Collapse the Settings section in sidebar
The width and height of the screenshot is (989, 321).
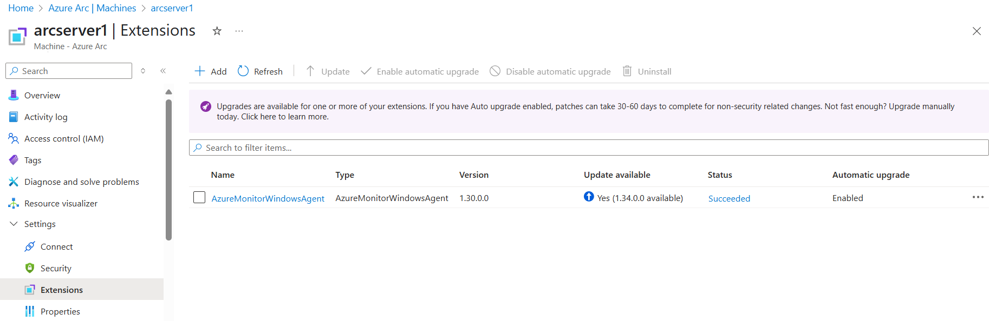click(x=14, y=224)
